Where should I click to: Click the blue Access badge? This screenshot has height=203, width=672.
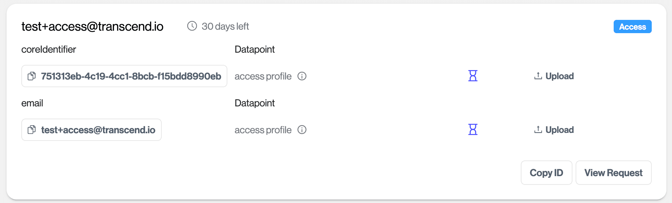[x=632, y=27]
